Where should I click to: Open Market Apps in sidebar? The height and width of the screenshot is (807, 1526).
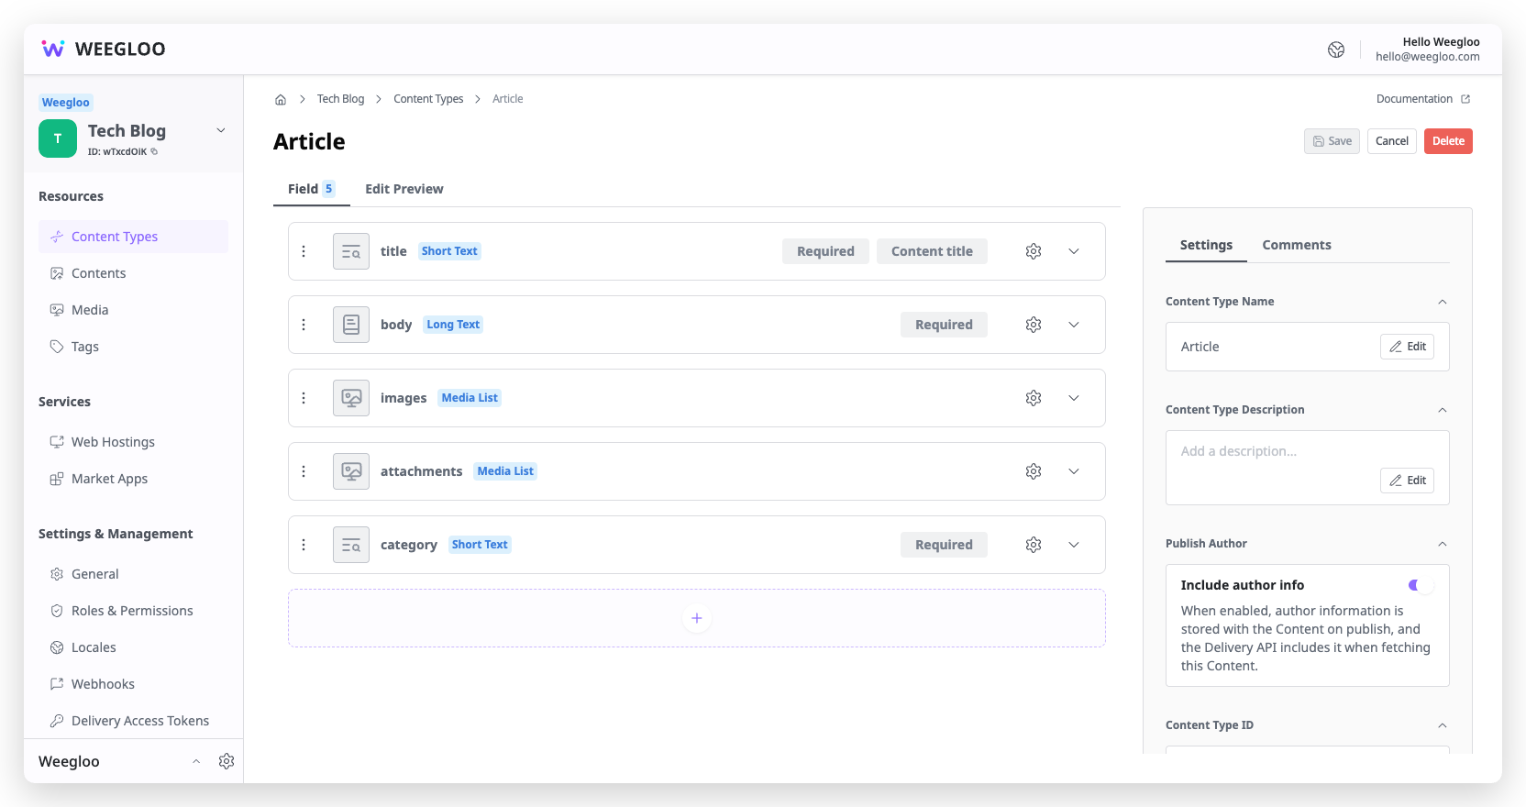[x=133, y=479]
